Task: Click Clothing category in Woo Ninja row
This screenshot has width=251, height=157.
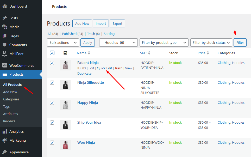Action: click(x=224, y=142)
